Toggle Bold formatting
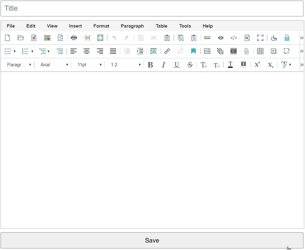The height and width of the screenshot is (250, 305). [x=150, y=65]
